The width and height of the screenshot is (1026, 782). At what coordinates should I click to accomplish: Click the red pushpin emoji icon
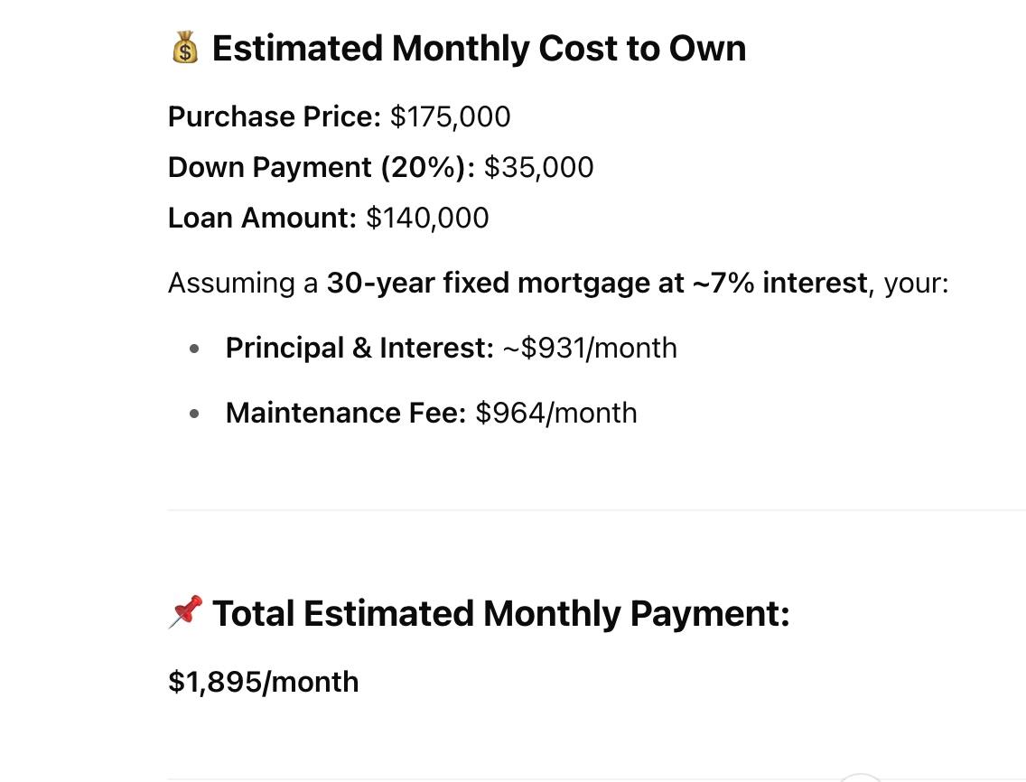coord(185,612)
